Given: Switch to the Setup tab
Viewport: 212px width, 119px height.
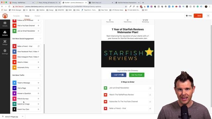Looking at the screenshot, I should 27,16.
